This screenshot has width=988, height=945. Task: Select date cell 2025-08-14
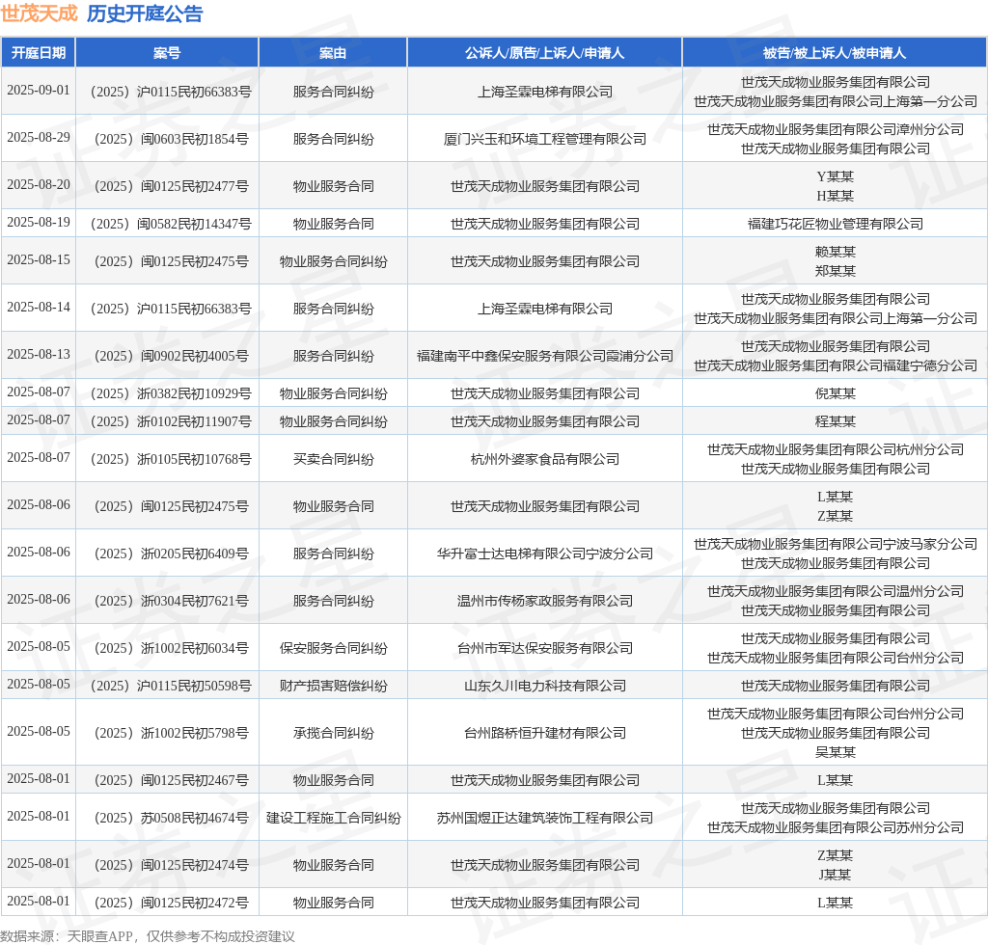pyautogui.click(x=39, y=308)
